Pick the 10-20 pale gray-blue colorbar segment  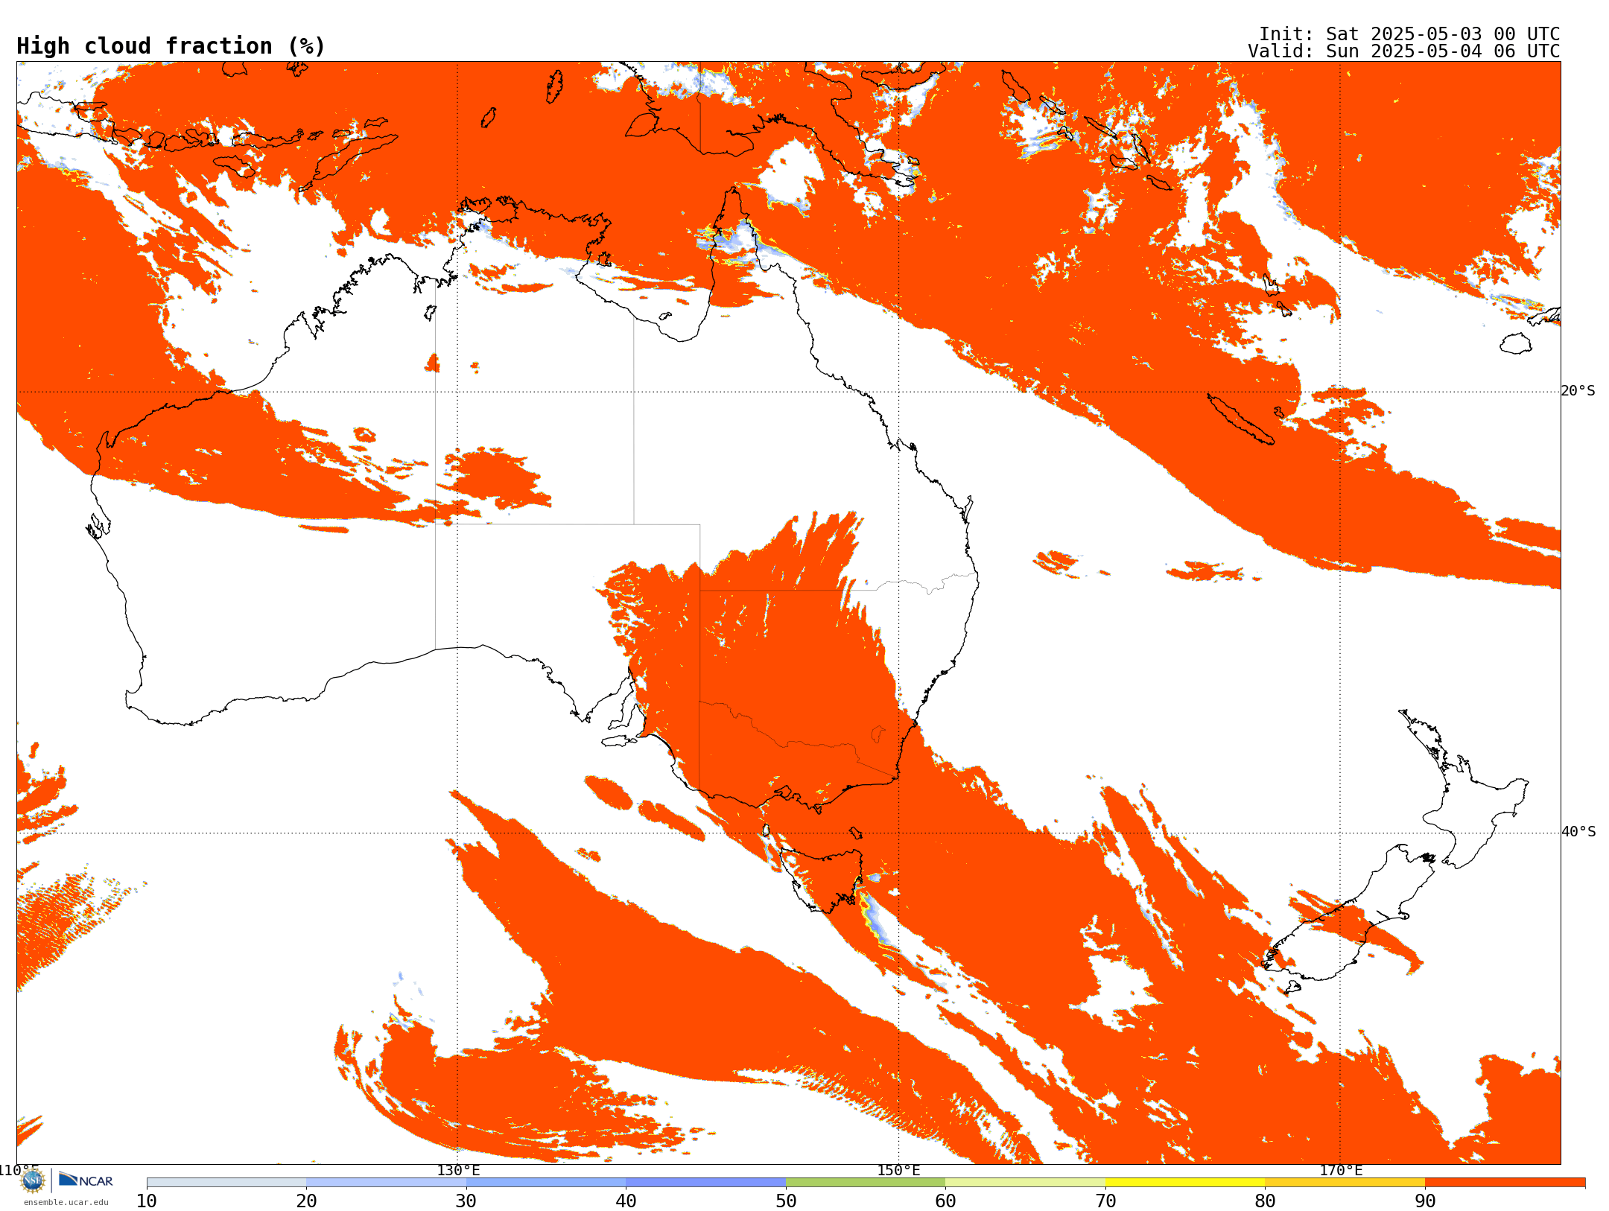(x=226, y=1183)
